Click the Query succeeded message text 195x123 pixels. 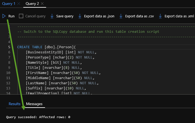point(38,117)
